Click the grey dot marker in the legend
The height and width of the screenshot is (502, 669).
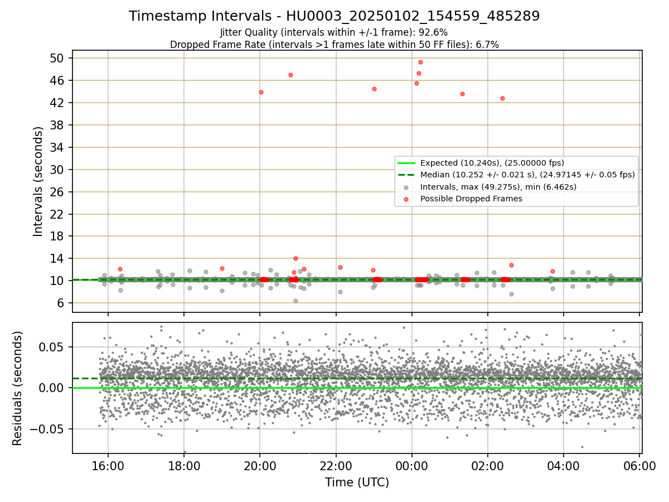point(406,187)
